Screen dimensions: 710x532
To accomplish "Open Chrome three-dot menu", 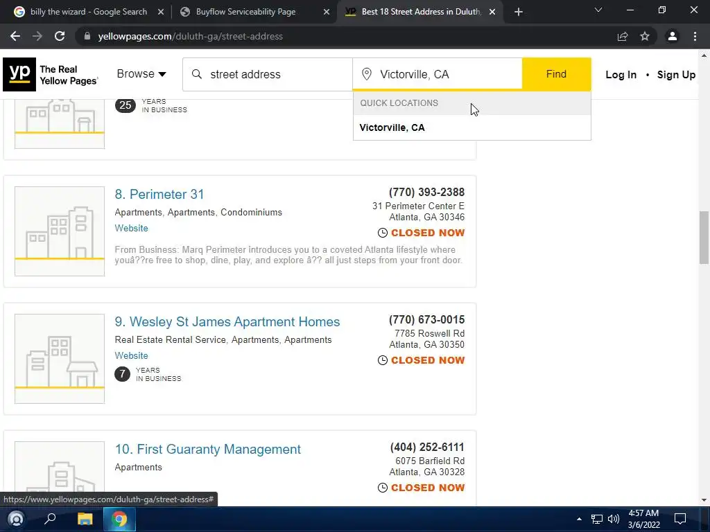I will point(695,36).
